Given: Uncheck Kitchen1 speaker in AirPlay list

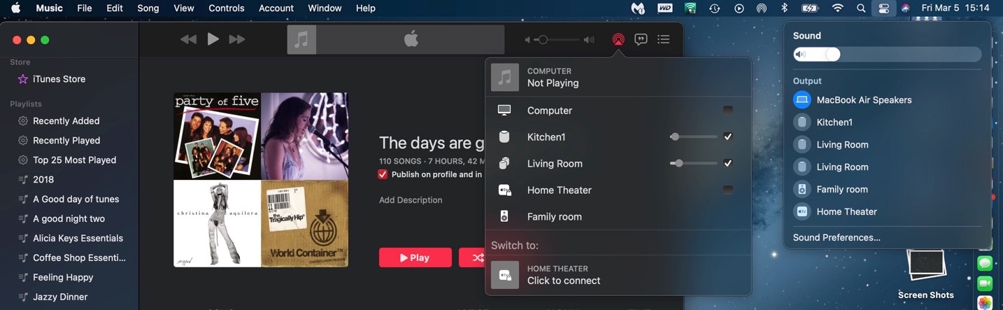Looking at the screenshot, I should (728, 137).
